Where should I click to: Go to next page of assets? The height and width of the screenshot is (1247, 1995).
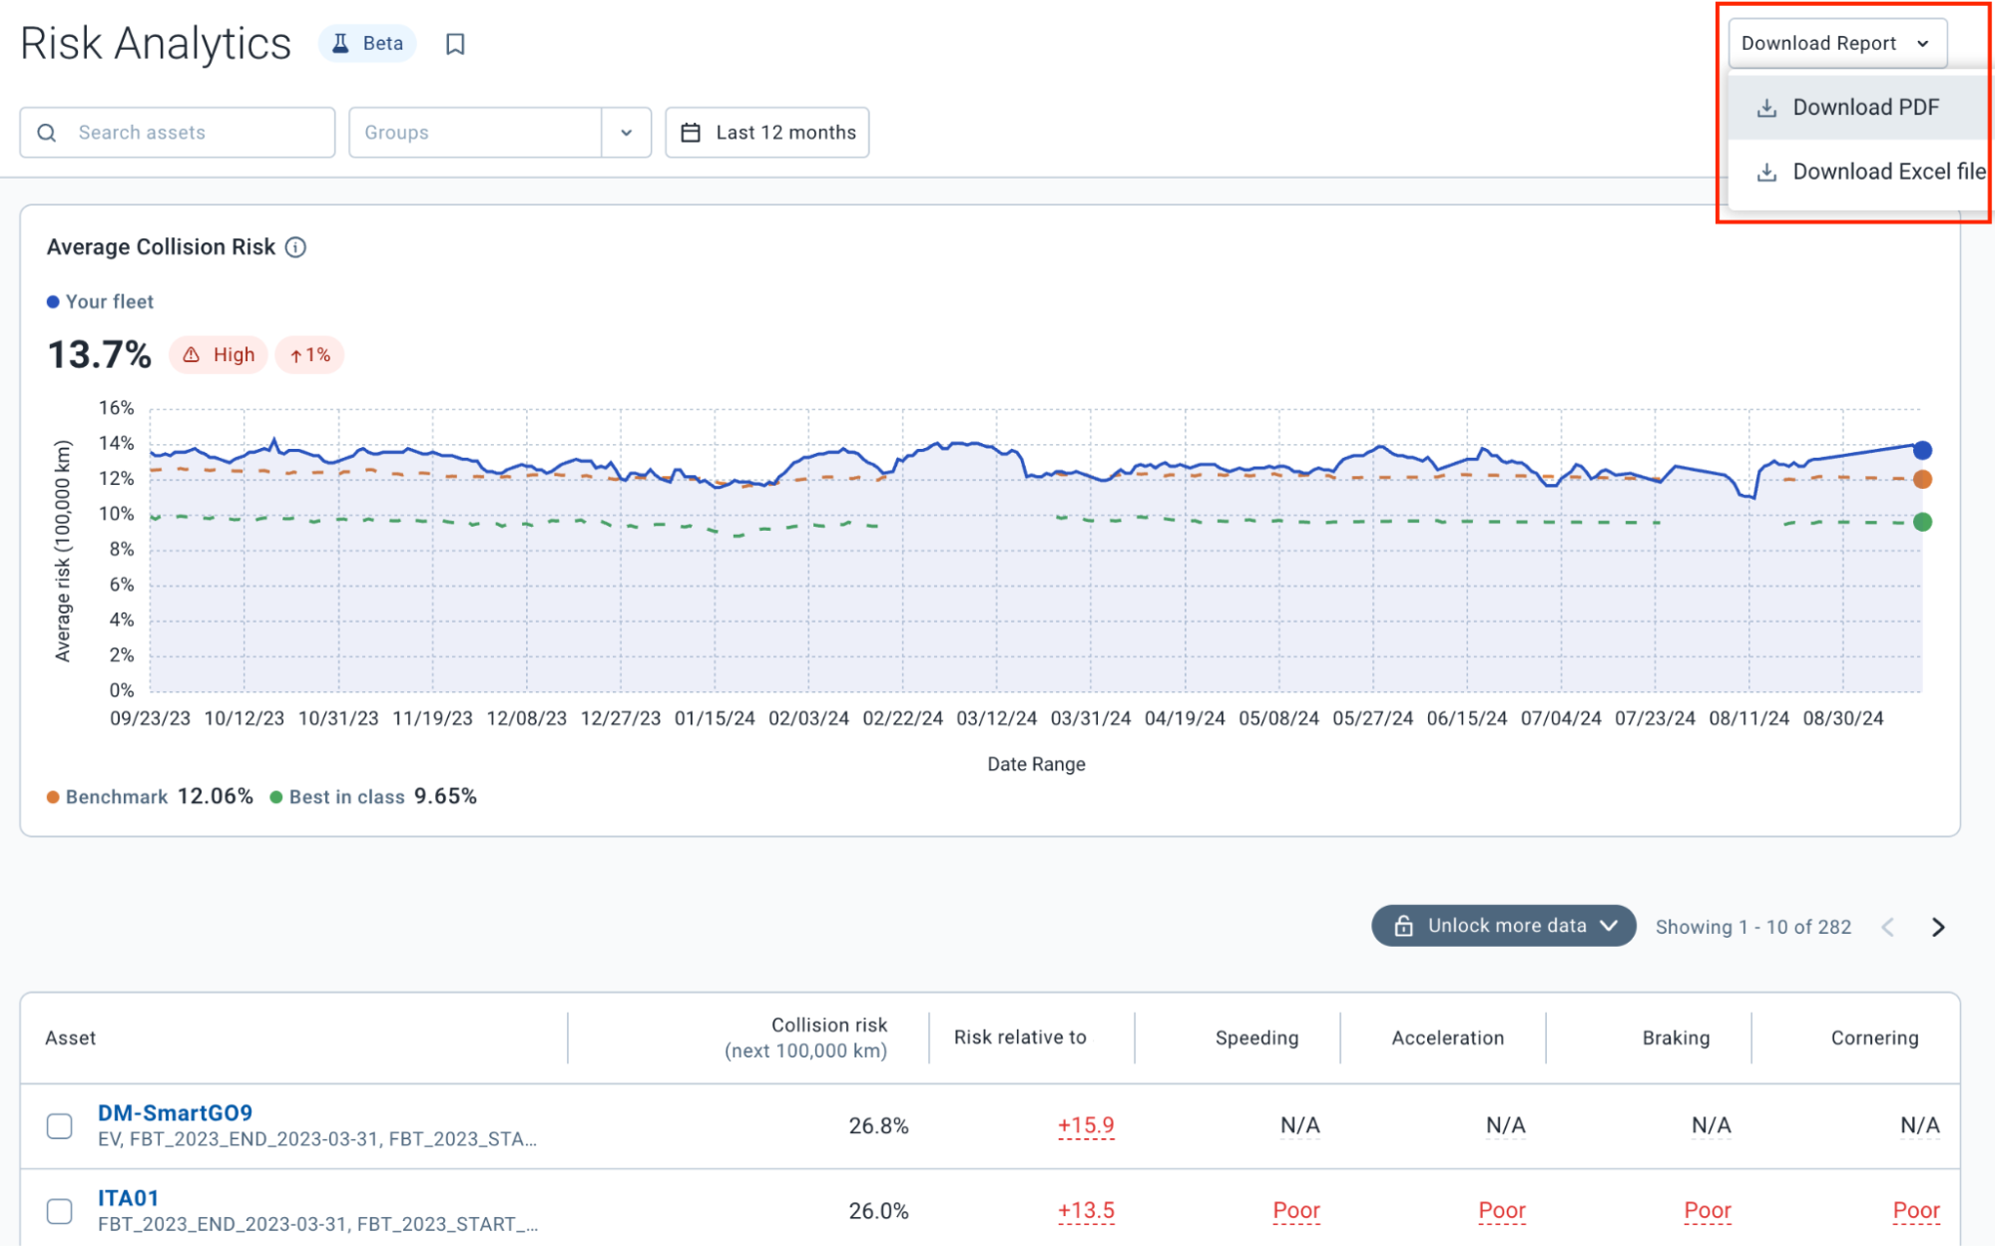point(1938,927)
